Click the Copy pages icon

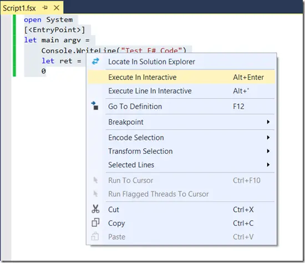95,222
